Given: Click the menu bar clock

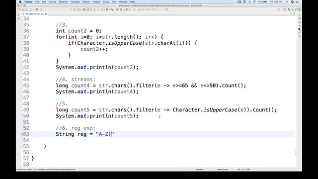Looking at the screenshot, I should click(x=276, y=1).
